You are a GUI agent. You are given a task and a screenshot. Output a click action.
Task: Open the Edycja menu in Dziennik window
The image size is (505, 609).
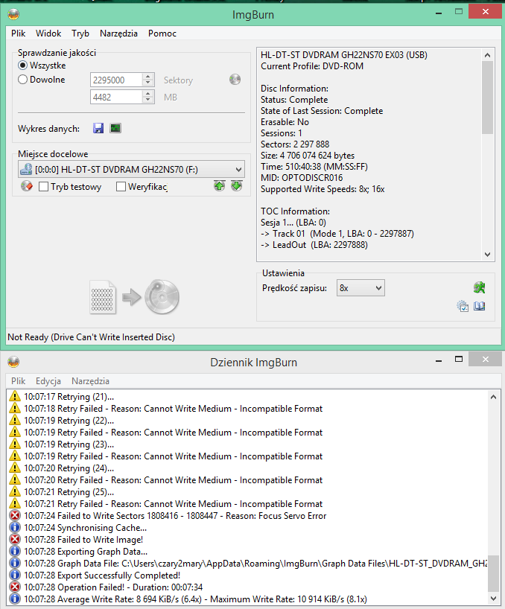48,381
